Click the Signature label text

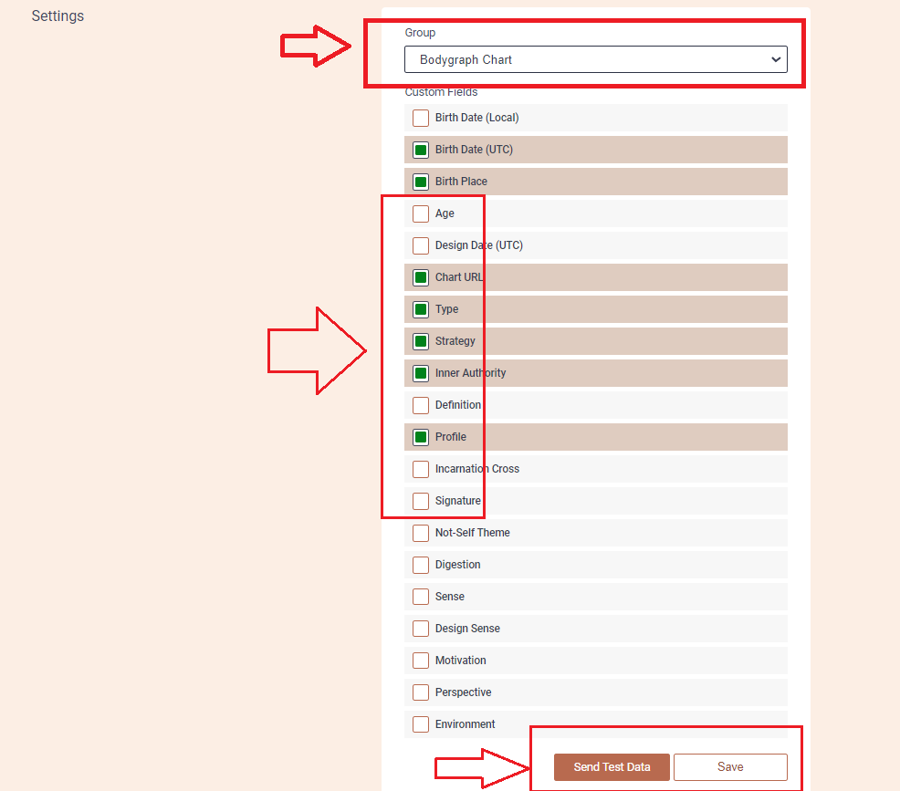(458, 501)
